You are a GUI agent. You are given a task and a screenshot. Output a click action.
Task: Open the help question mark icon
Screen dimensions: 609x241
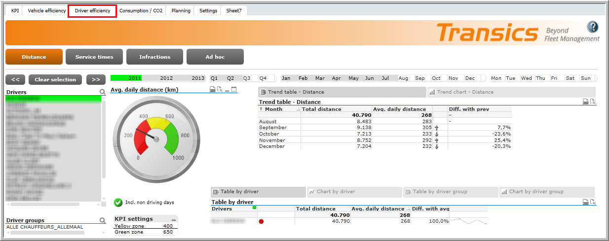(592, 27)
